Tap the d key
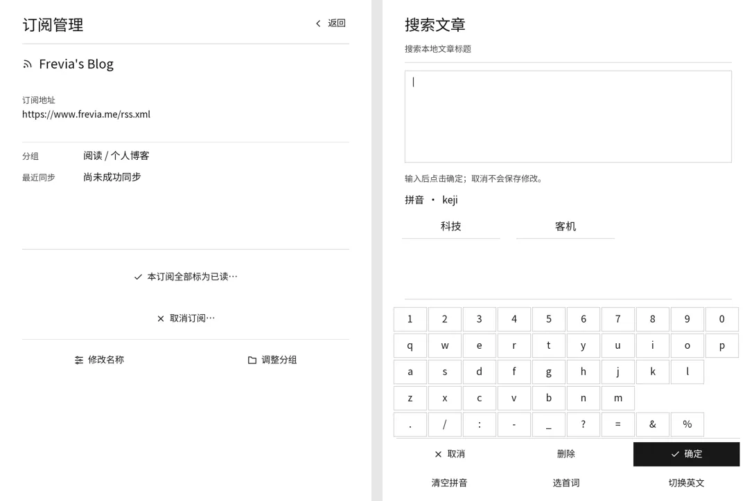 [480, 372]
